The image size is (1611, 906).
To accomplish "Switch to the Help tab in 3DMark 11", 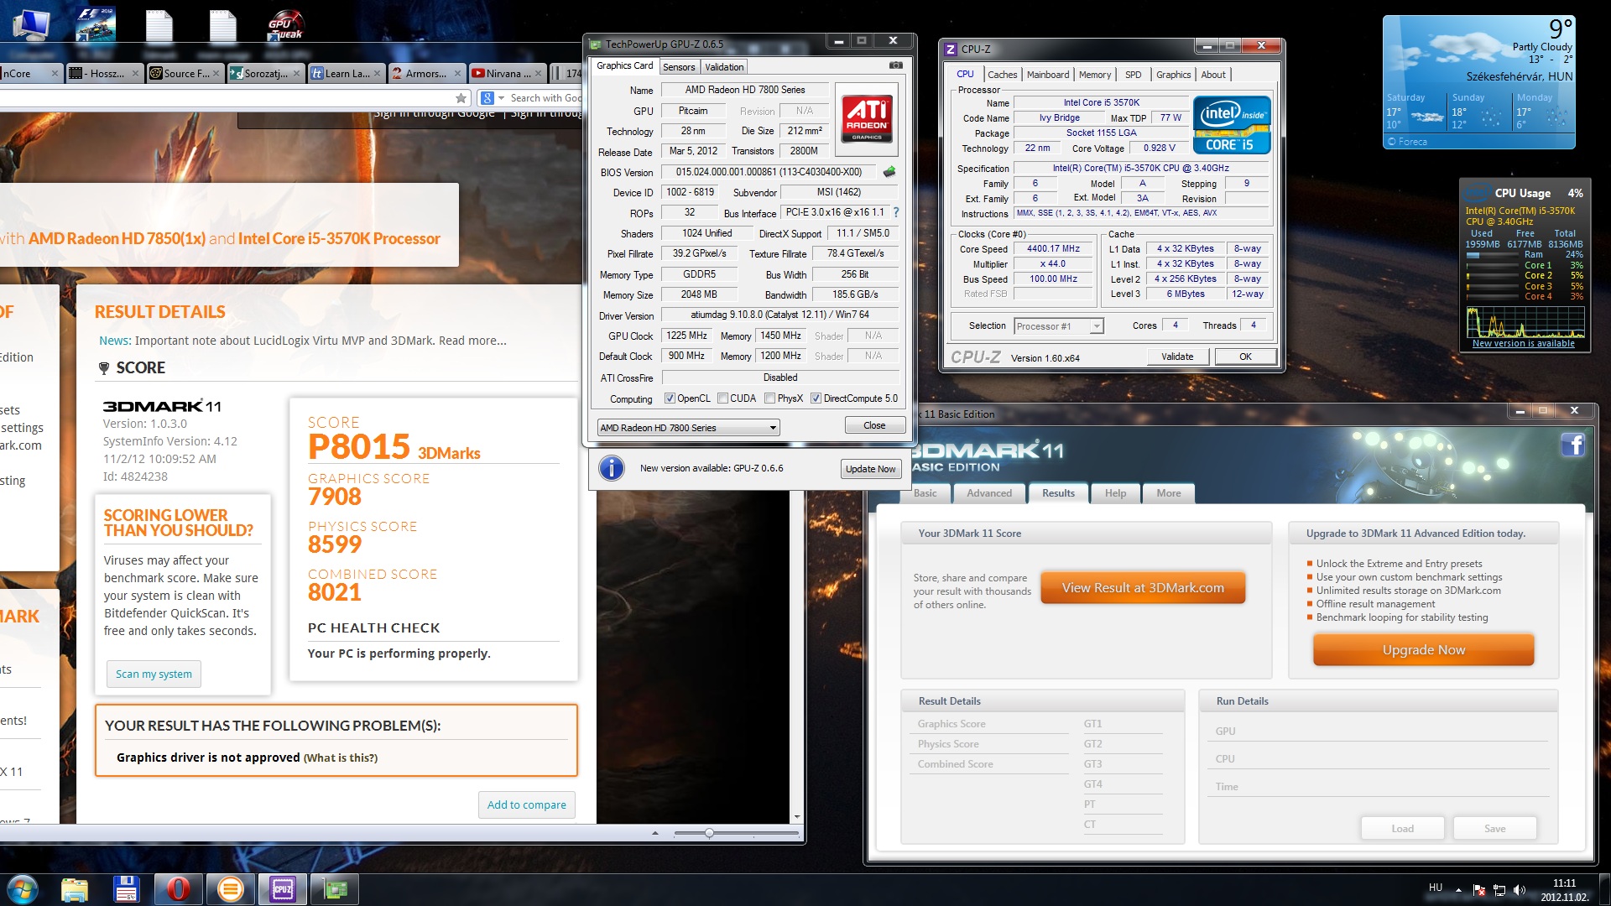I will click(x=1115, y=493).
